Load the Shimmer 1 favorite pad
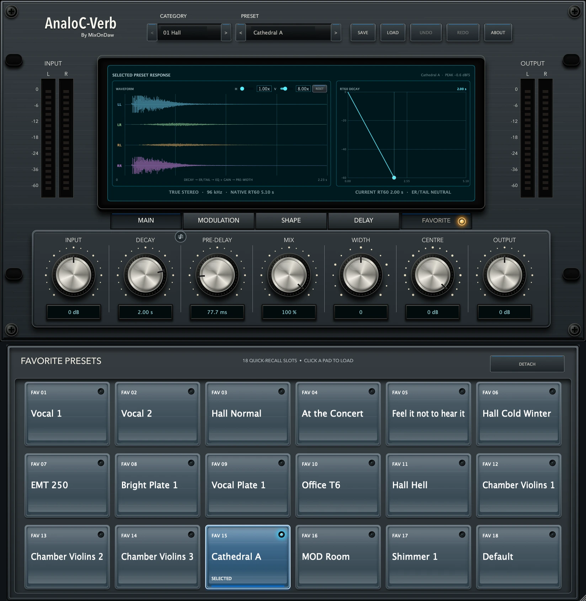 pyautogui.click(x=428, y=557)
